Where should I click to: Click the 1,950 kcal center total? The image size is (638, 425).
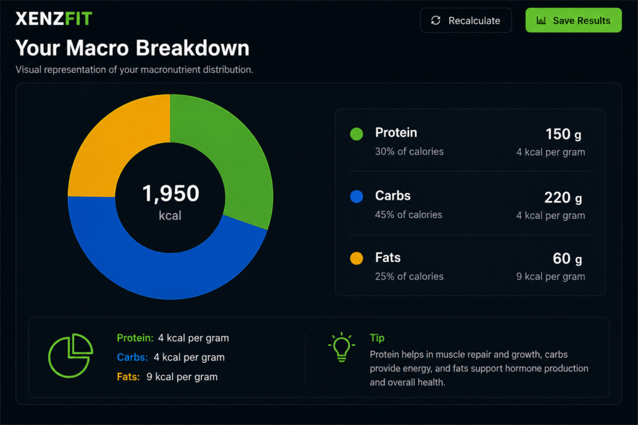[171, 202]
